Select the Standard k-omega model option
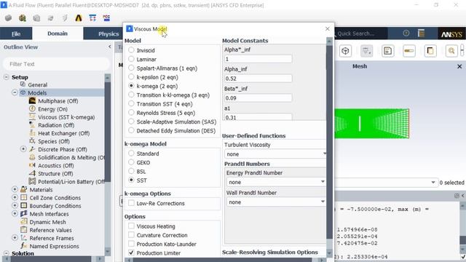 click(131, 154)
